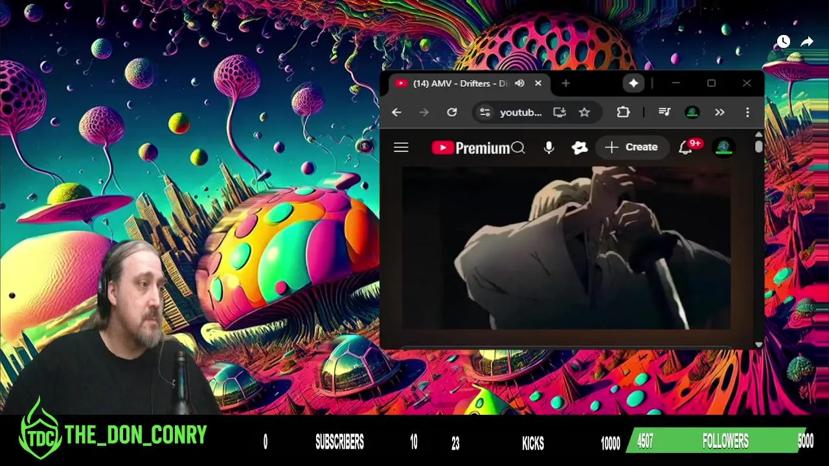Open the Extensions puzzle icon

tap(623, 112)
